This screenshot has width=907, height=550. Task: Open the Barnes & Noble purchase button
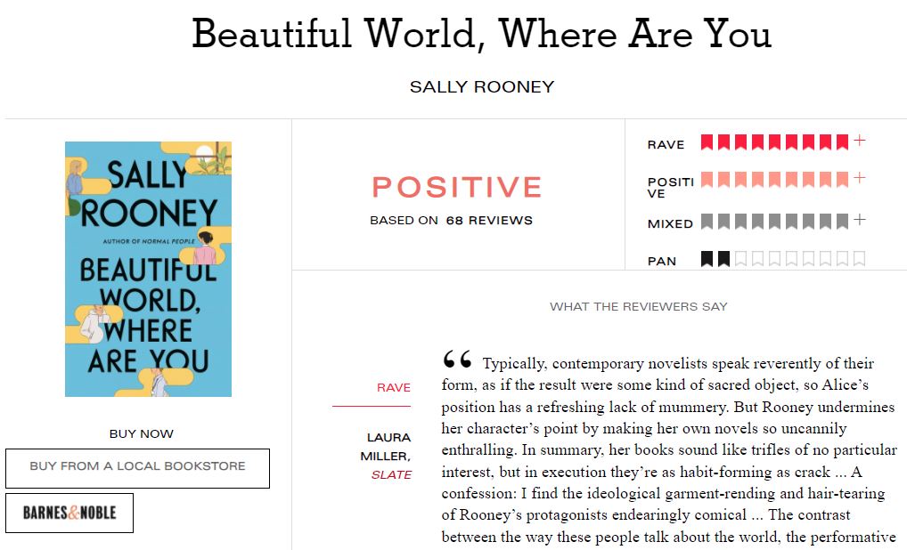coord(69,513)
